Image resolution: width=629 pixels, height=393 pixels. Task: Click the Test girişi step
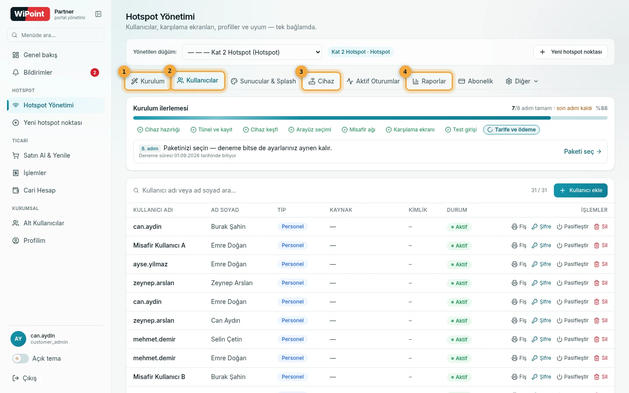click(x=461, y=130)
